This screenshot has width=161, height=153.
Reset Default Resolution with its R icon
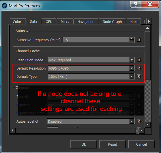139,68
